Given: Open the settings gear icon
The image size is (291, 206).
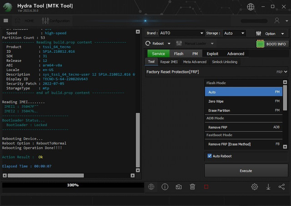Looking at the screenshot, I should click(x=255, y=187).
